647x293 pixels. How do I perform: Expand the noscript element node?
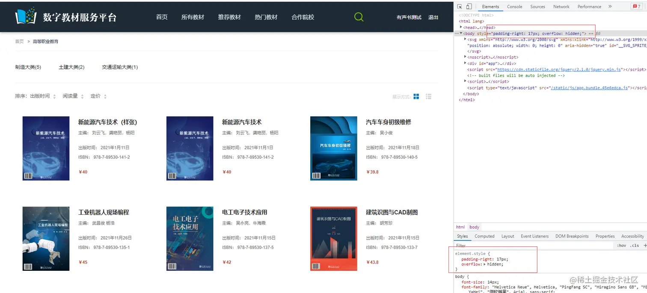pos(466,57)
